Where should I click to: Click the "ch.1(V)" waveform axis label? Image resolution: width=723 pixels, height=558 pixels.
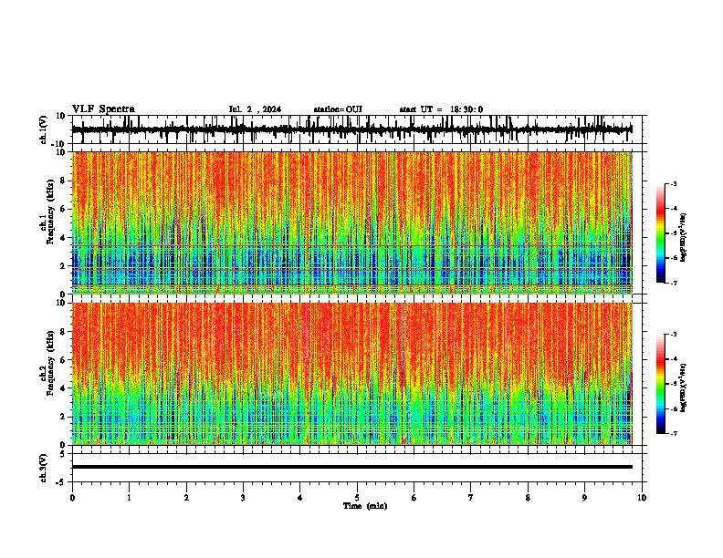point(44,129)
